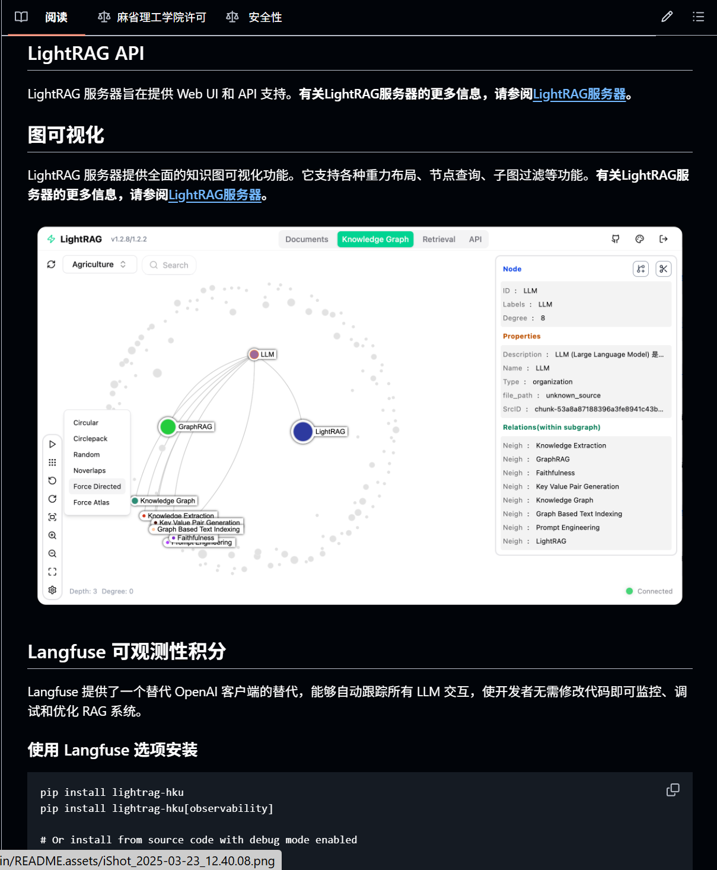
Task: Click the 图可视化 heading
Action: (66, 135)
